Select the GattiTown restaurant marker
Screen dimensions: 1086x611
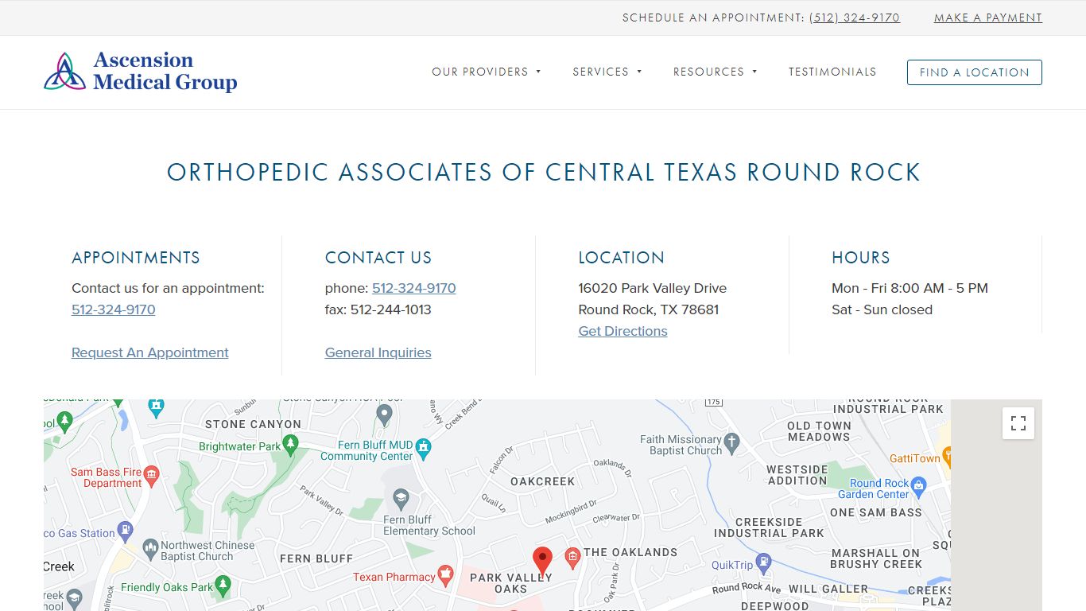click(947, 456)
